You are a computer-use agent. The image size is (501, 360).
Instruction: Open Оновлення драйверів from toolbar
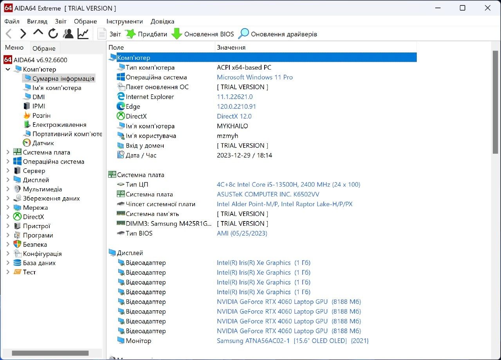coord(278,34)
